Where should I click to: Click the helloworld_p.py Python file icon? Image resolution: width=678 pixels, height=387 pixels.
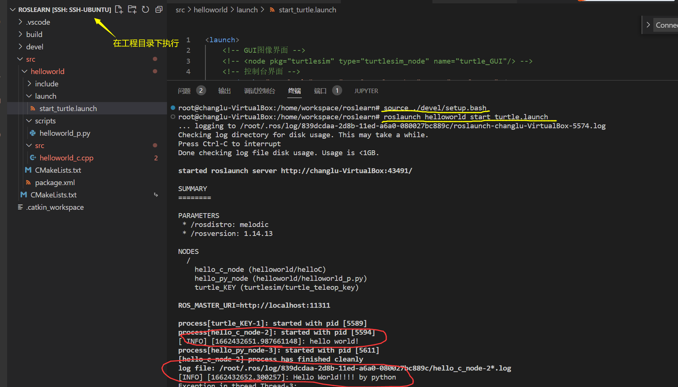[x=33, y=133]
